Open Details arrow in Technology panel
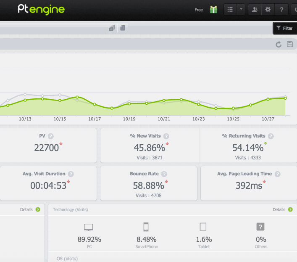 290,209
